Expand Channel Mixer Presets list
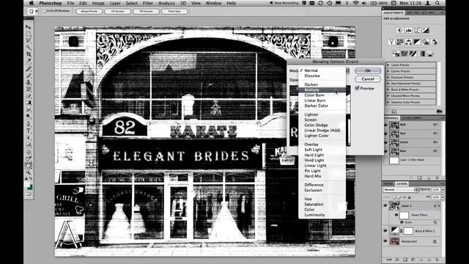The height and width of the screenshot is (264, 469). click(x=388, y=96)
